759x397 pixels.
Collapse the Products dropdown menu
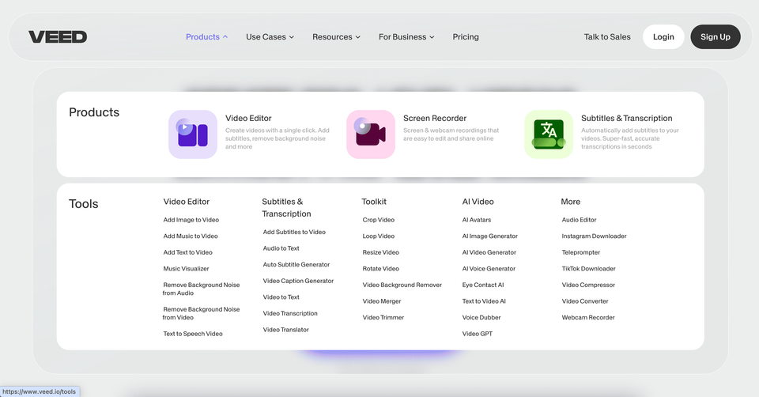(x=206, y=37)
